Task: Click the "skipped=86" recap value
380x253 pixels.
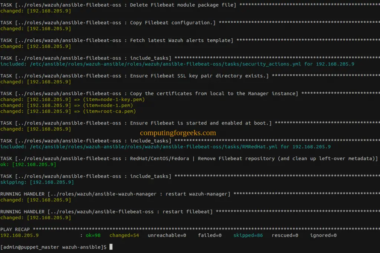Action: point(248,235)
